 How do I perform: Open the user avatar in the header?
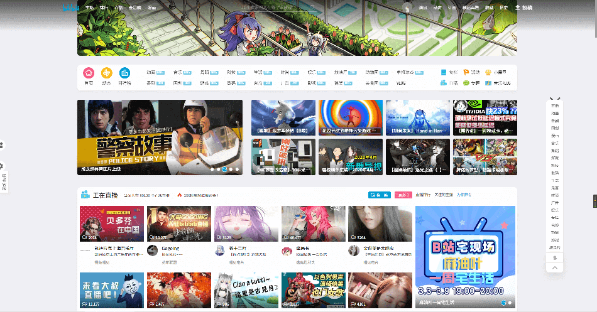(x=407, y=8)
